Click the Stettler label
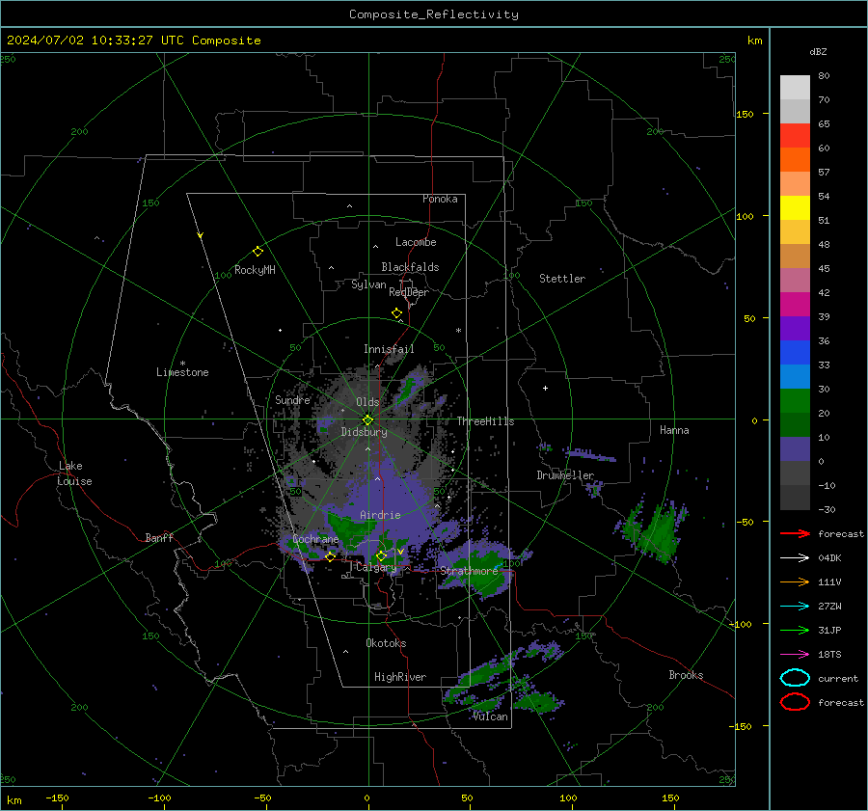This screenshot has height=811, width=868. click(562, 279)
